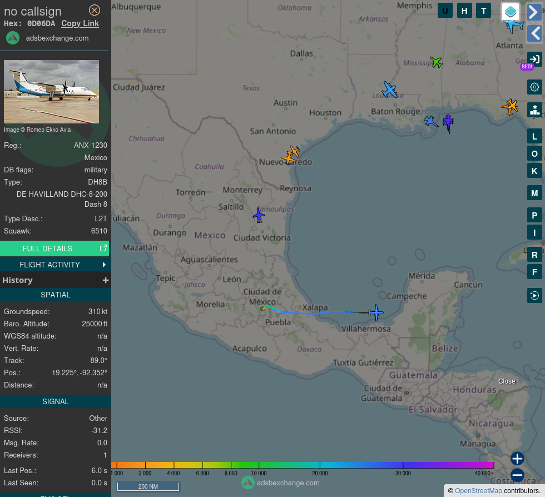Screen dimensions: 545x497
Task: Zoom in on the map
Action: tap(517, 459)
